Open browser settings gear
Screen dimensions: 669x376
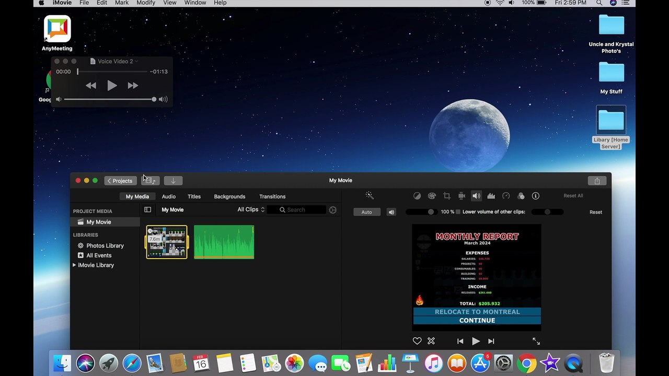pyautogui.click(x=333, y=209)
